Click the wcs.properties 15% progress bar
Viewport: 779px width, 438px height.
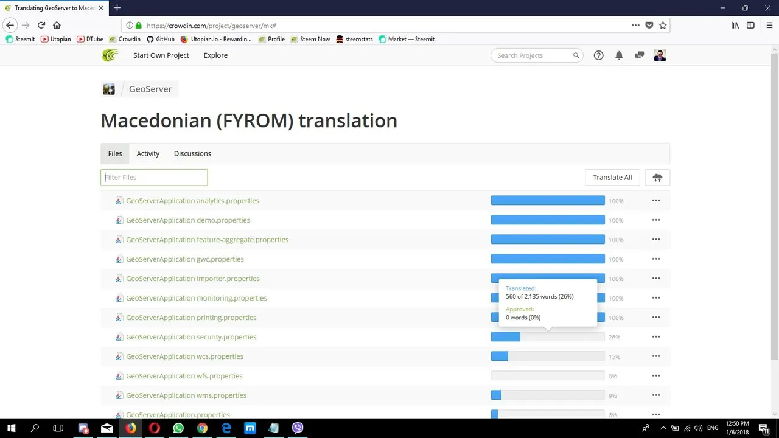(x=548, y=356)
